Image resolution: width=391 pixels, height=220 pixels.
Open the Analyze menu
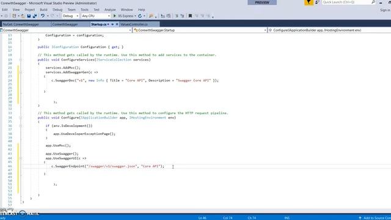click(x=110, y=10)
